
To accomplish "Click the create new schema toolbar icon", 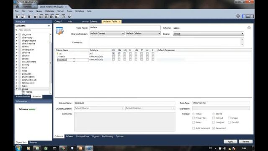I will (36, 16).
